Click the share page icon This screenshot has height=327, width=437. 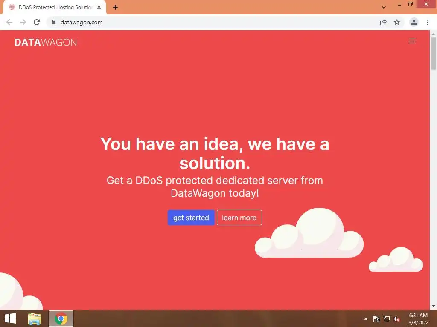pos(383,22)
